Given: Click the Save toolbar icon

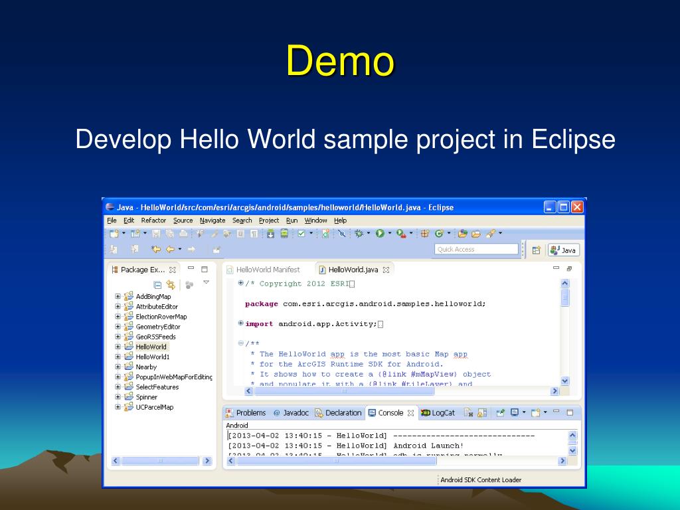Looking at the screenshot, I should (x=156, y=234).
